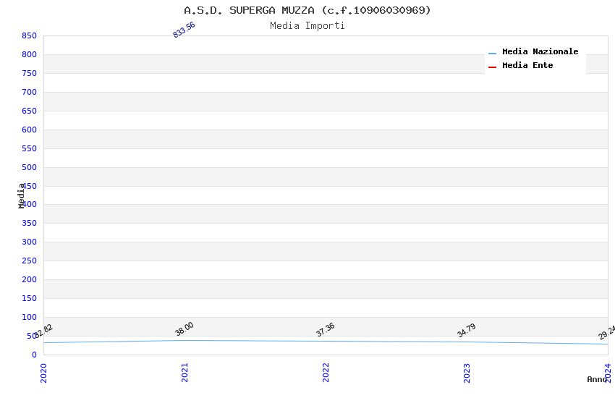The image size is (615, 398).
Task: Click the 32.82 data label
Action: coord(43,331)
